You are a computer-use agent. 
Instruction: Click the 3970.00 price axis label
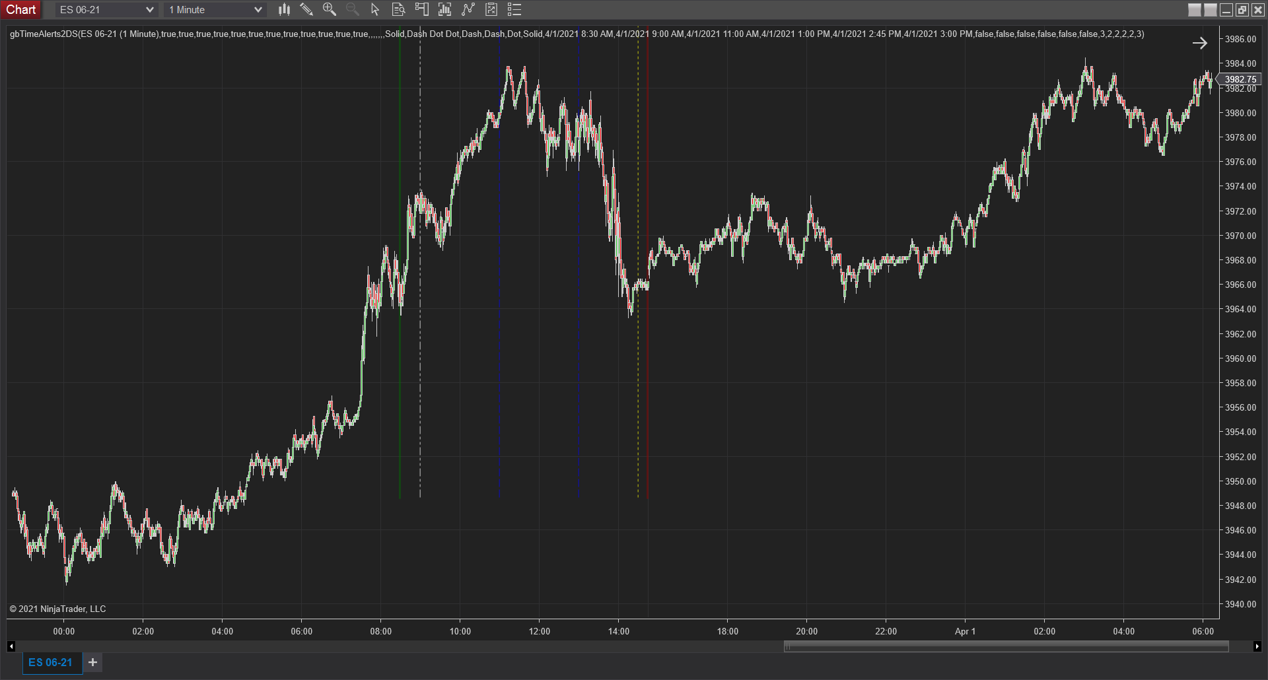click(x=1240, y=236)
